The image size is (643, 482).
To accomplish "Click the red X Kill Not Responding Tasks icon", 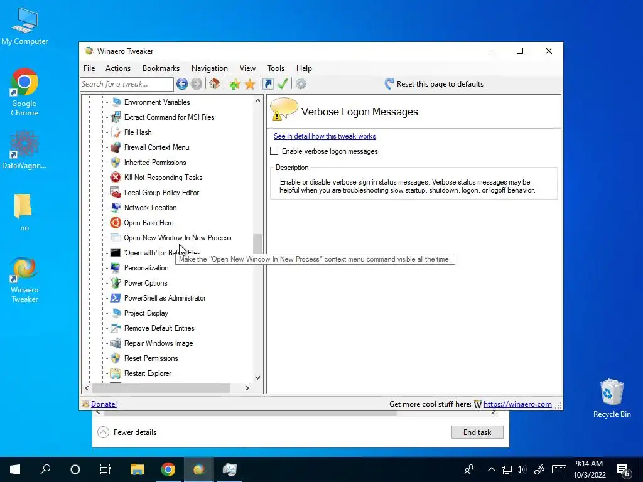I will 116,178.
